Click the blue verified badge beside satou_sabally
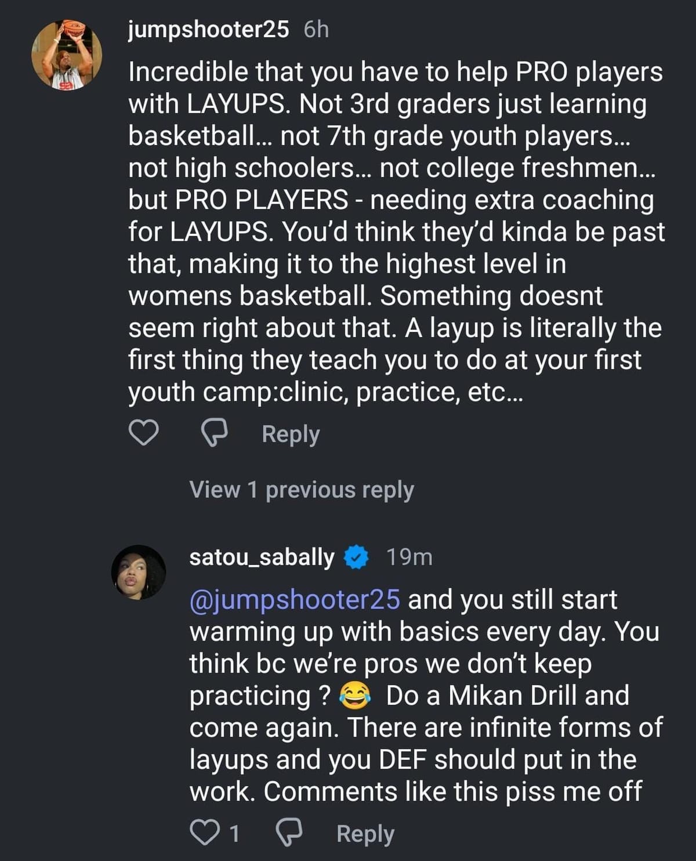 pyautogui.click(x=356, y=557)
